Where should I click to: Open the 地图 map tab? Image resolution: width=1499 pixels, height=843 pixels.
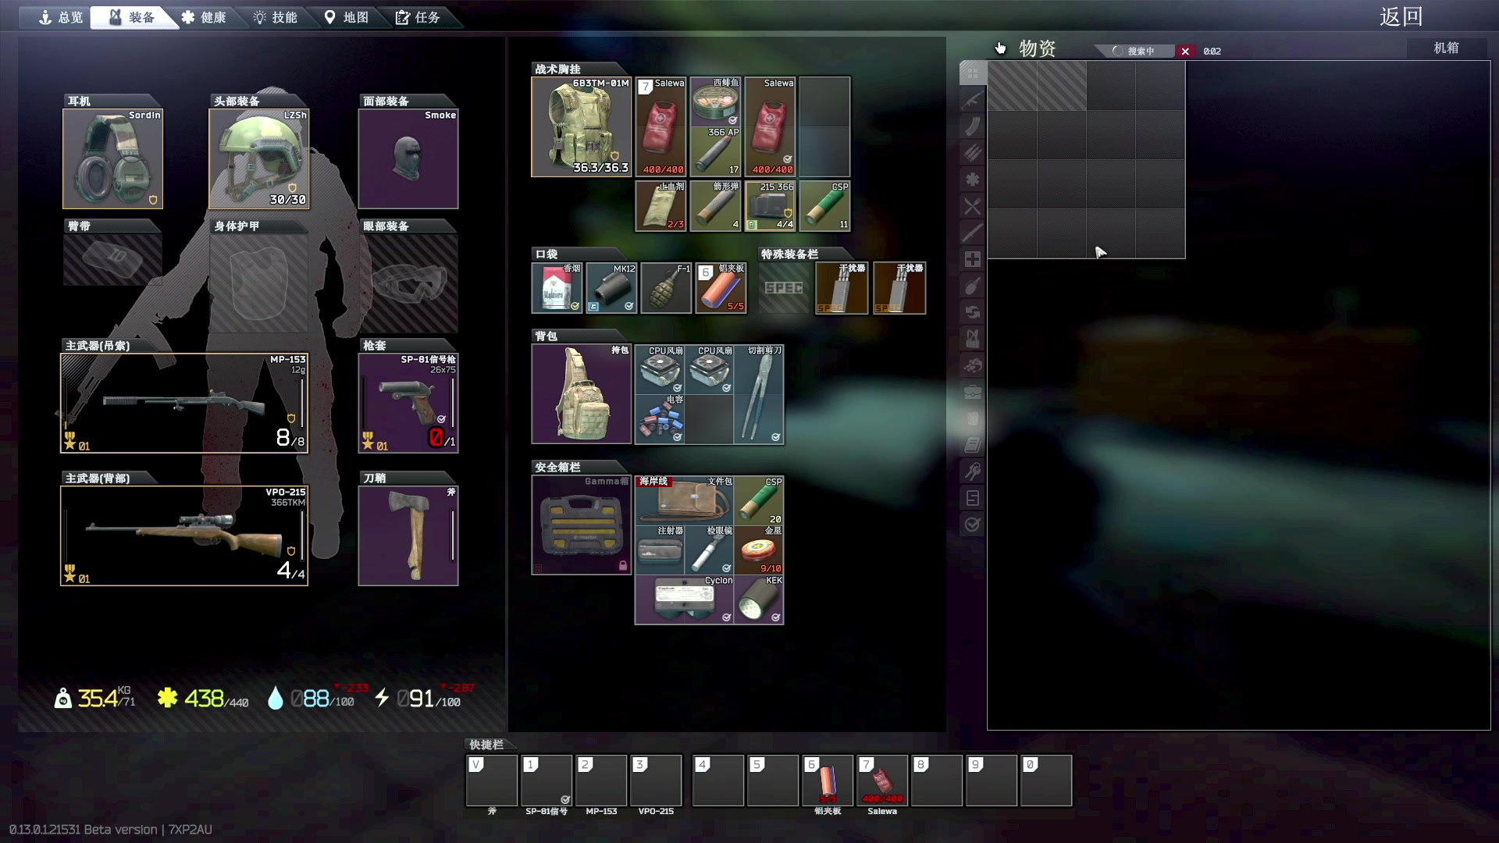(x=347, y=17)
